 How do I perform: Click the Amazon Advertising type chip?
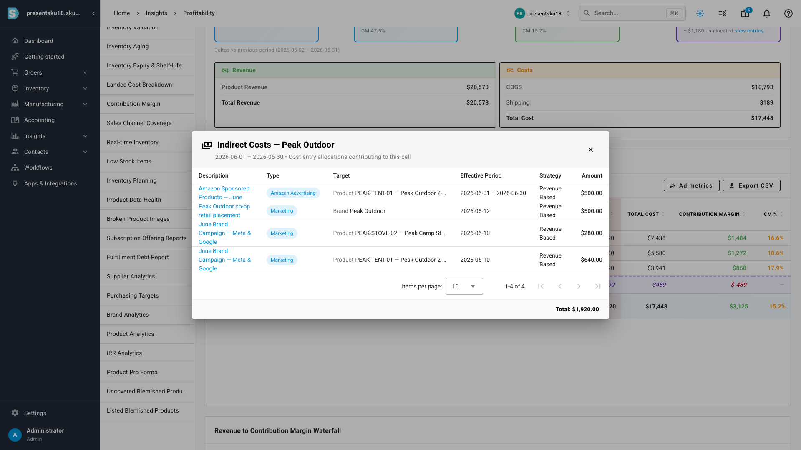click(293, 193)
